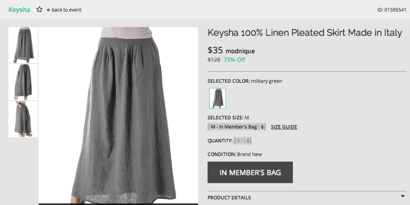
Task: Expand the PRODUCT DETAILS section
Action: (x=307, y=198)
